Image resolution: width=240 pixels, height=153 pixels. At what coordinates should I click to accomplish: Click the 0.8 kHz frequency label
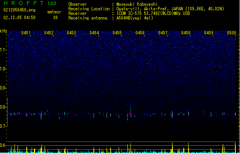click(3, 107)
